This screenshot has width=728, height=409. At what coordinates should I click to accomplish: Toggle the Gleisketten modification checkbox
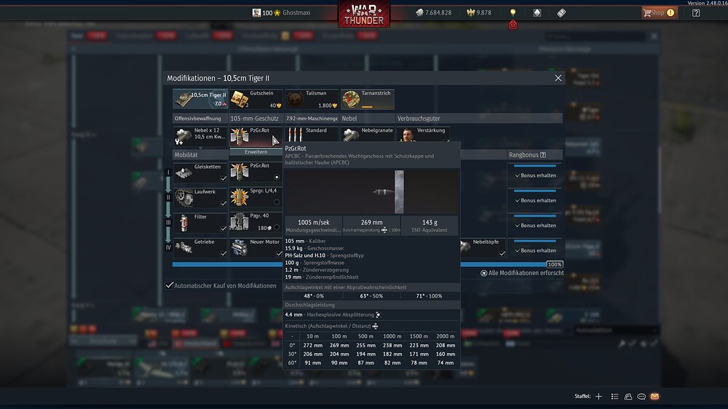click(223, 178)
